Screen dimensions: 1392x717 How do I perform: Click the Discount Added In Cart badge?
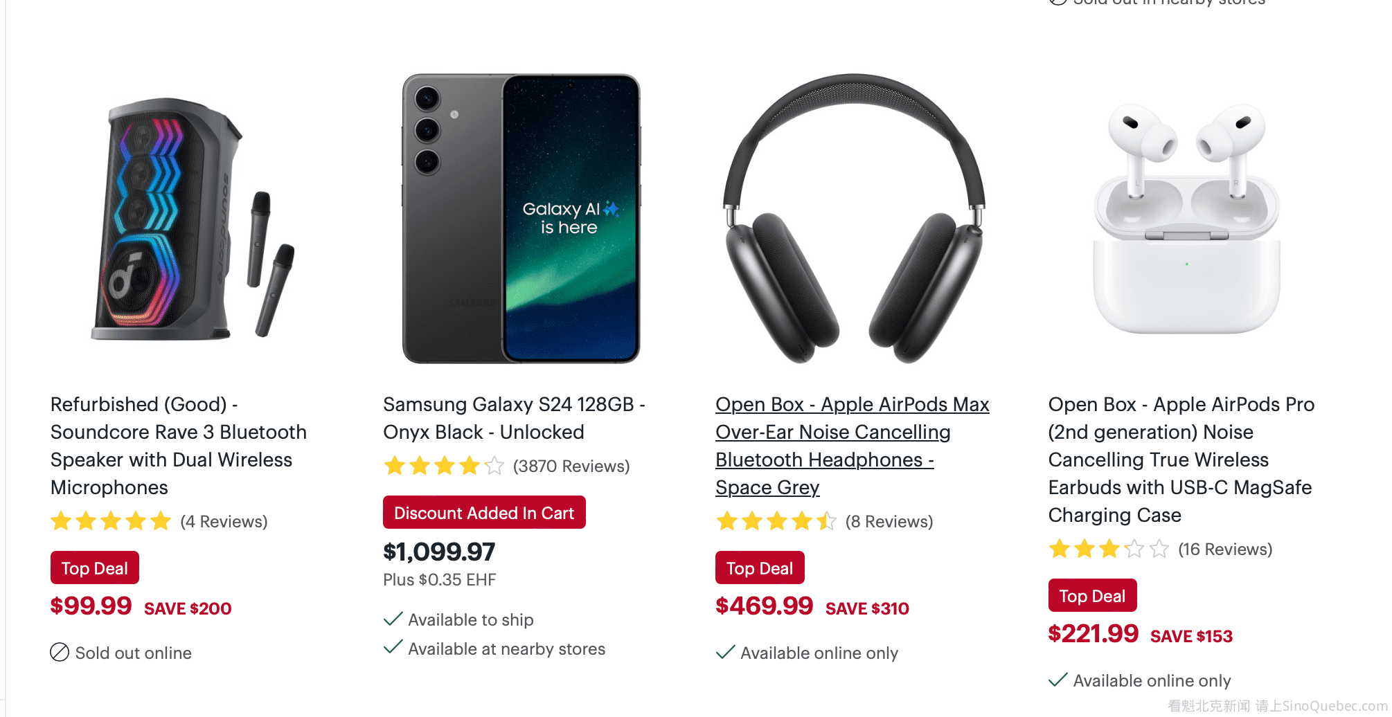[484, 513]
